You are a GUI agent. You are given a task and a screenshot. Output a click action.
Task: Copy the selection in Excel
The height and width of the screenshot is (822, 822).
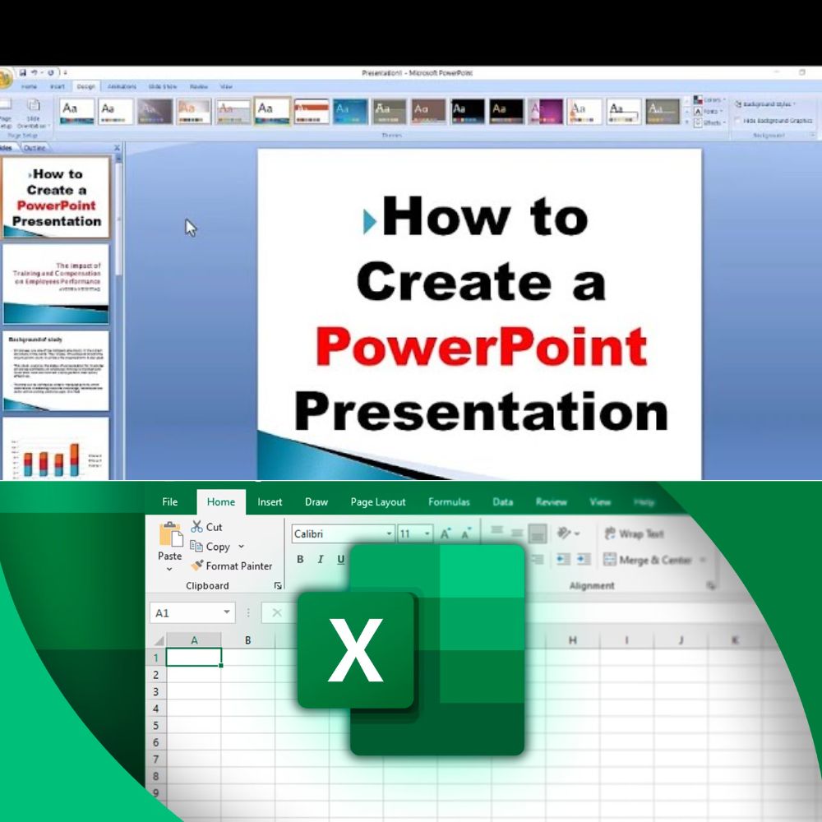(210, 547)
